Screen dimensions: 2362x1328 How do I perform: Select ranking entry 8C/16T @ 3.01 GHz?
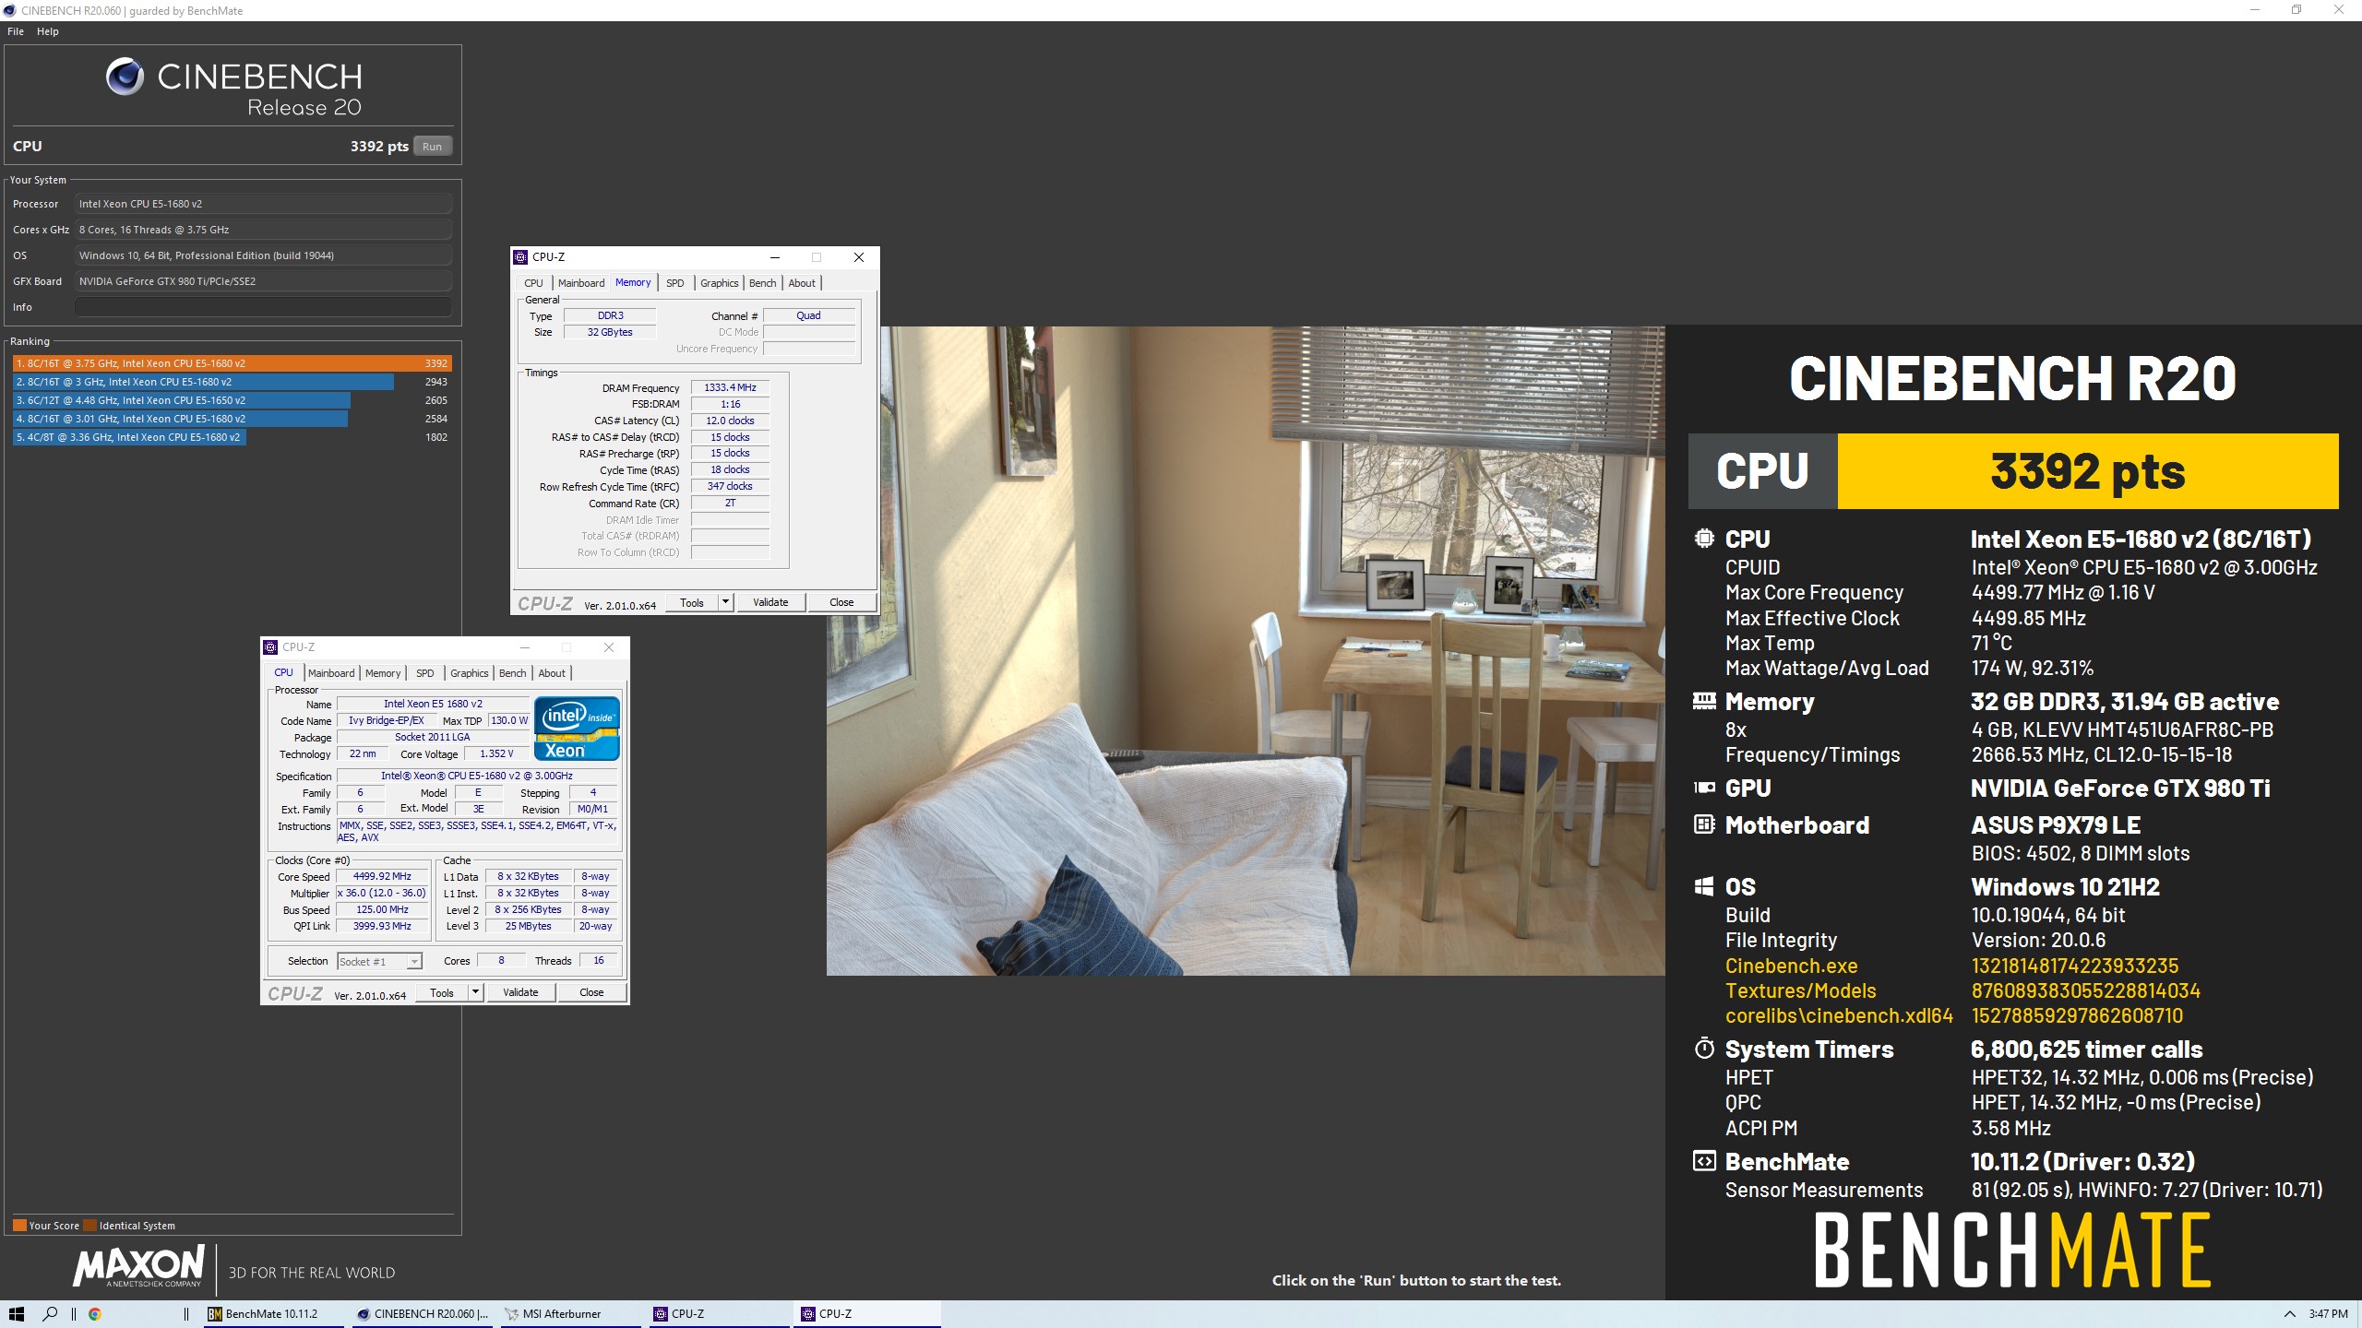click(232, 419)
